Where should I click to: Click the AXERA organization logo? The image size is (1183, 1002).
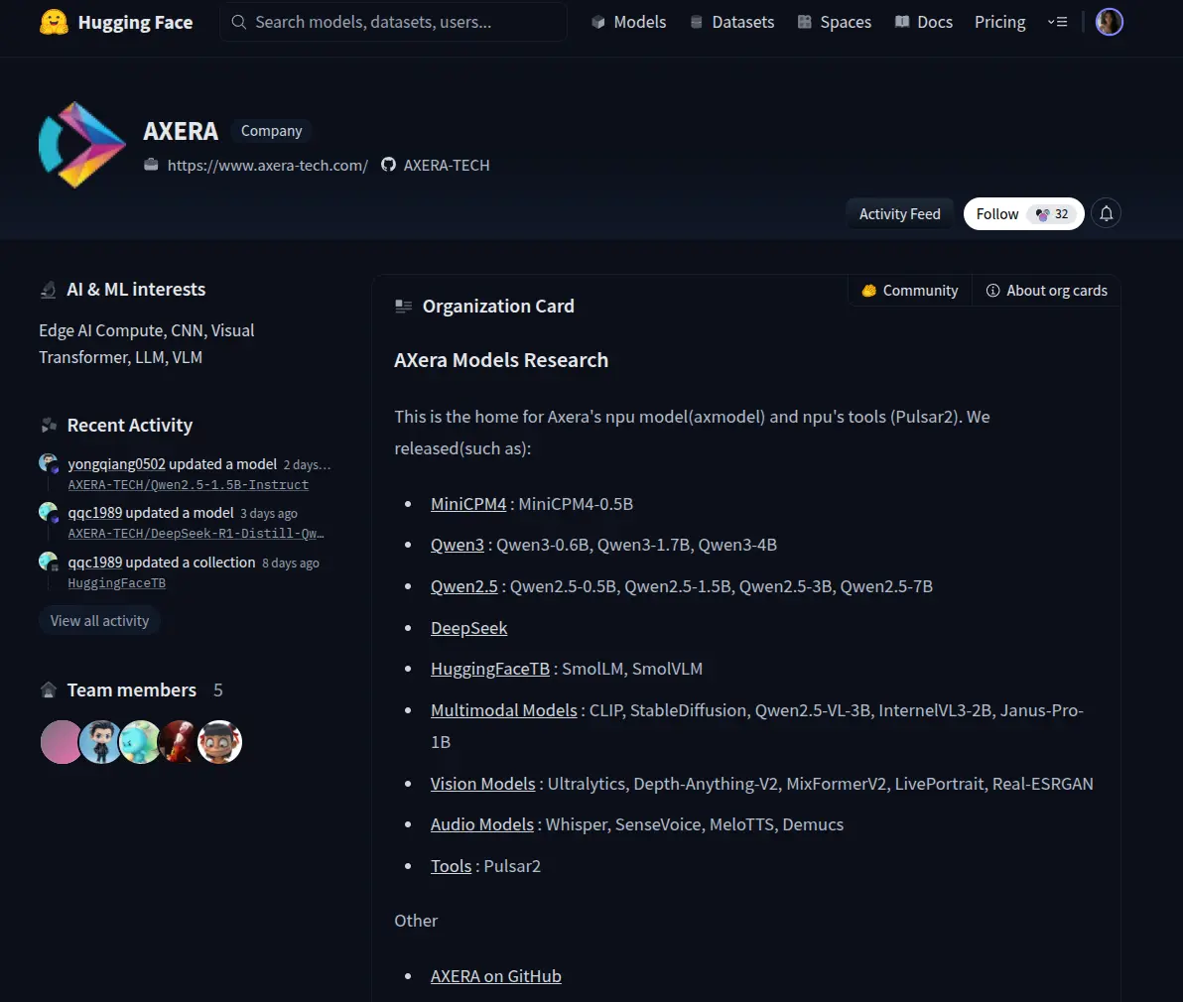[x=81, y=145]
